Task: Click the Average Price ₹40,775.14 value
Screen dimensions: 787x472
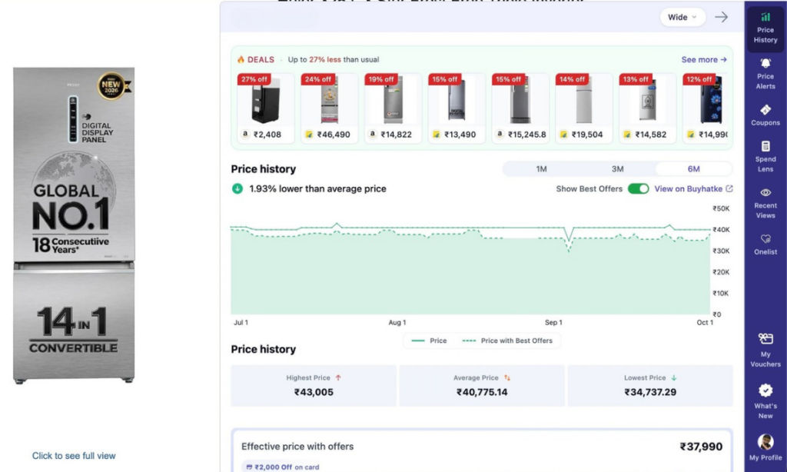Action: 482,392
